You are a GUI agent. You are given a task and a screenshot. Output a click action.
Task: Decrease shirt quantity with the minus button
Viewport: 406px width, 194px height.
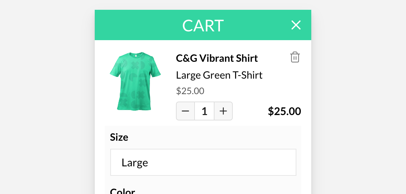tap(185, 111)
